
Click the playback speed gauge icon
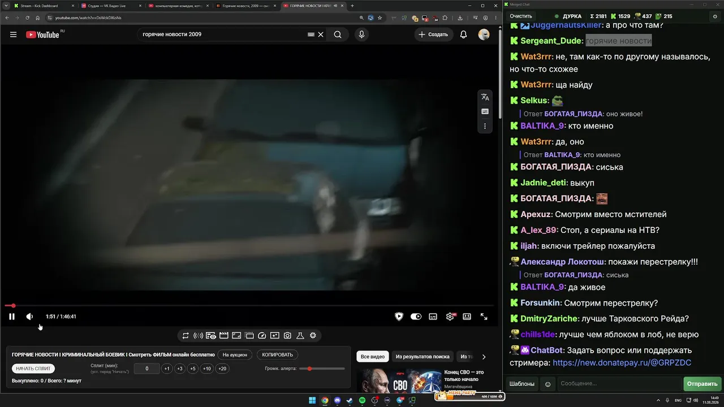tap(262, 336)
